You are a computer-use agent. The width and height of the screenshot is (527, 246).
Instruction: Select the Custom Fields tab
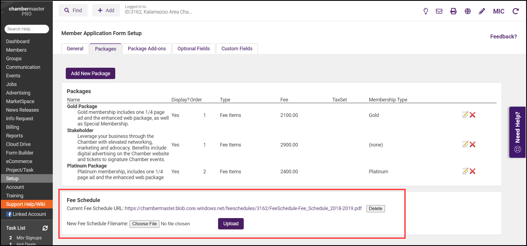pos(237,49)
